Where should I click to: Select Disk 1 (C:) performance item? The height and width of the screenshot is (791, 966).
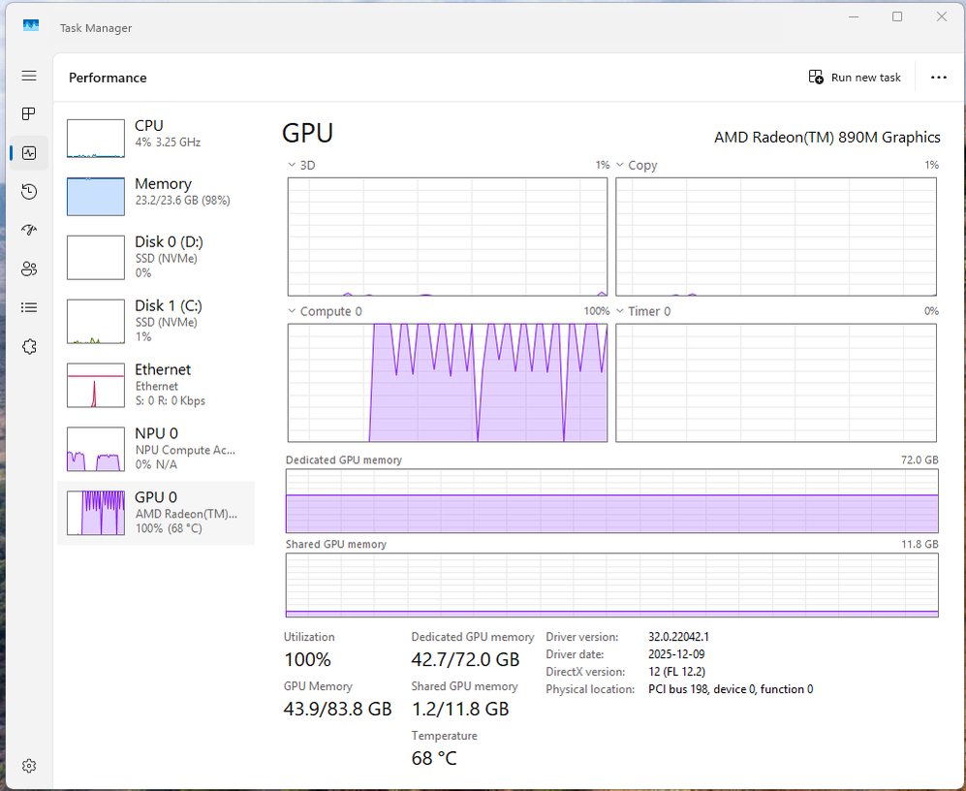(x=156, y=321)
